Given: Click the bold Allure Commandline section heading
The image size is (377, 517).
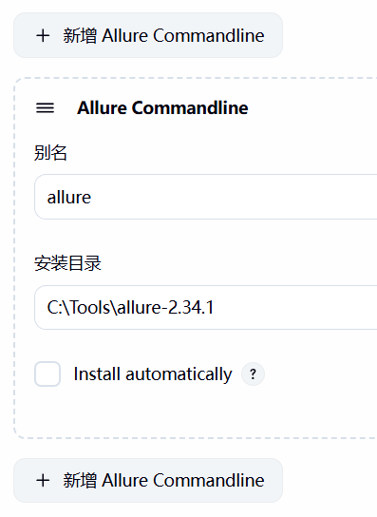Looking at the screenshot, I should pos(162,107).
